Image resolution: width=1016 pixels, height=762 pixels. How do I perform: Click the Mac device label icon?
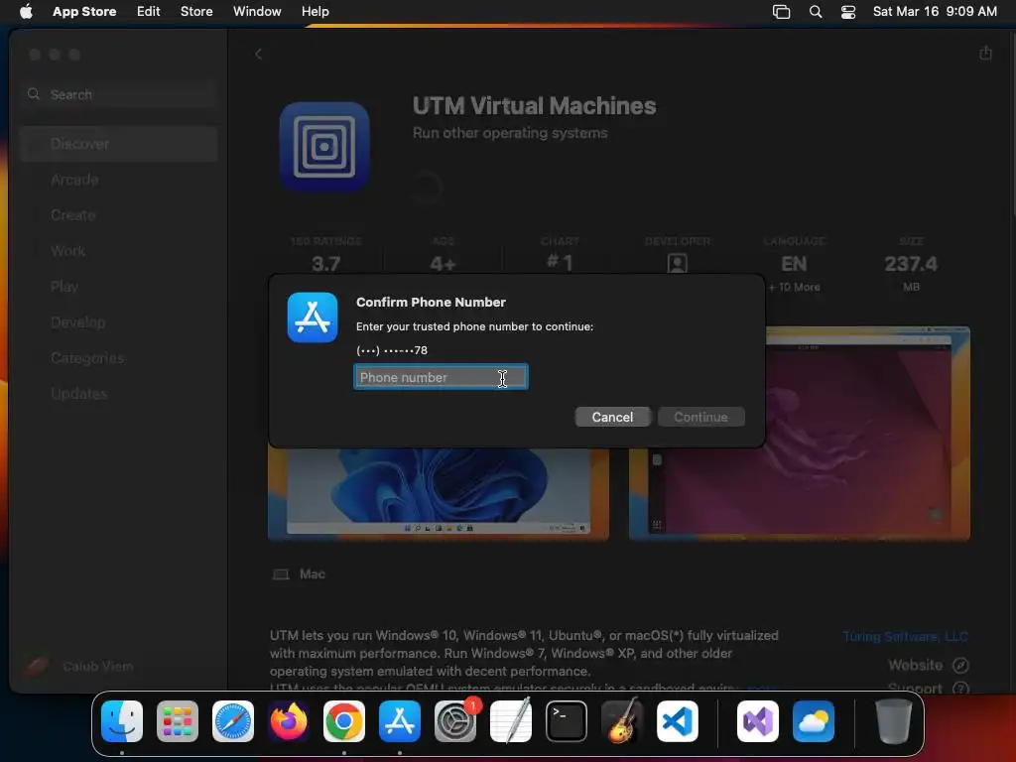click(281, 574)
